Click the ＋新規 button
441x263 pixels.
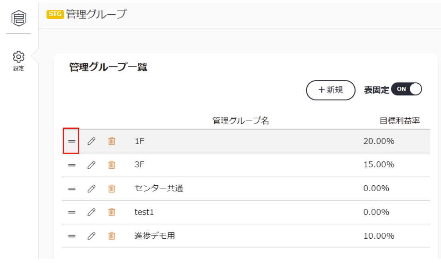330,90
